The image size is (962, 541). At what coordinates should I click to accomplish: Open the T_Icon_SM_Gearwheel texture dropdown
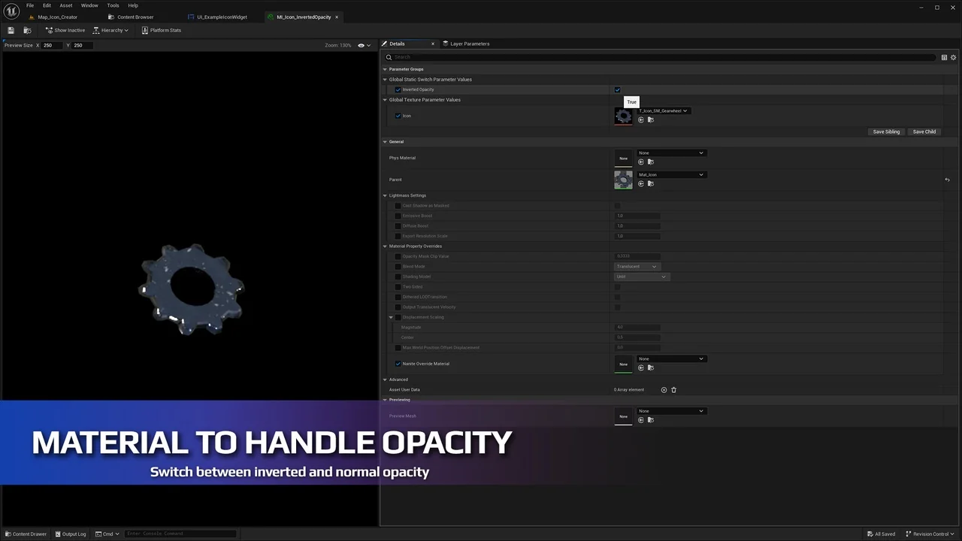click(664, 111)
